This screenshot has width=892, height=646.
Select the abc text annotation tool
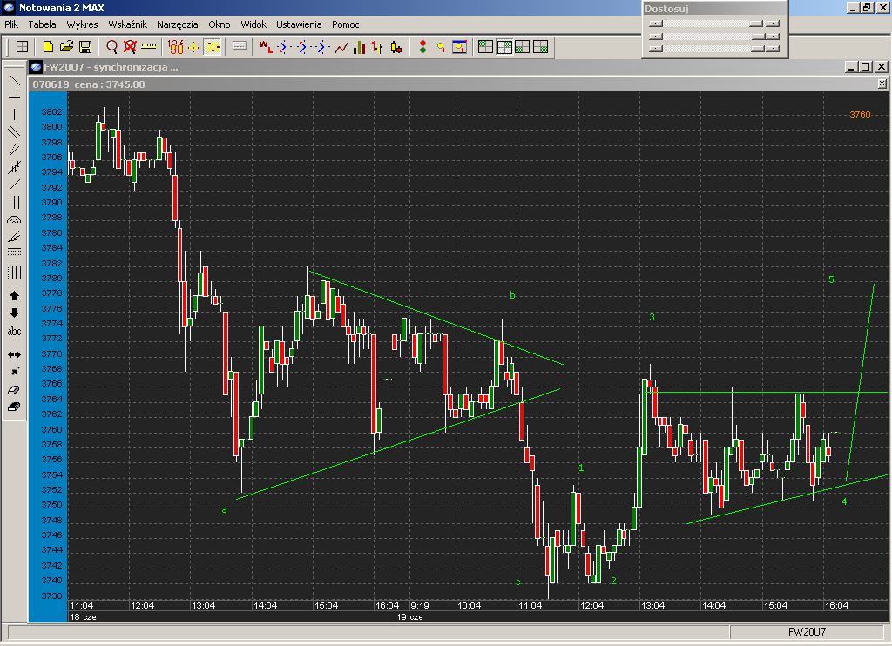14,331
